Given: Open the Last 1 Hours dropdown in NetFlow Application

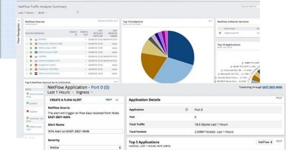Looking at the screenshot, I should click(x=60, y=92).
